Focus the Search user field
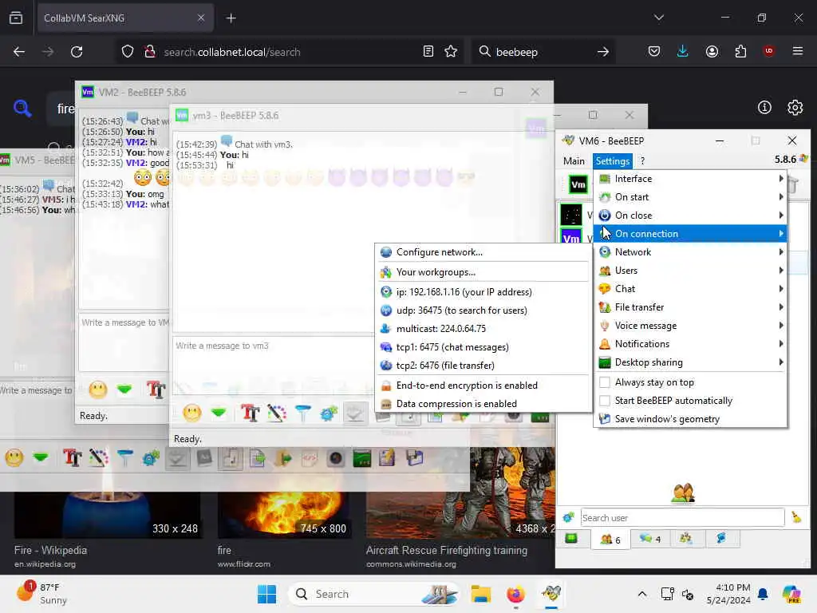Viewport: 817px width, 613px height. click(682, 517)
